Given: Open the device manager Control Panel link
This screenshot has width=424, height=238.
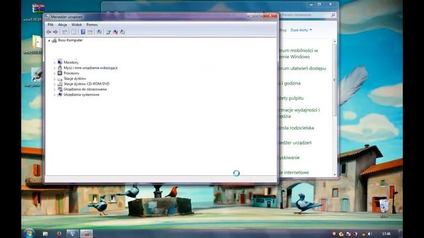Looking at the screenshot, I should (295, 143).
